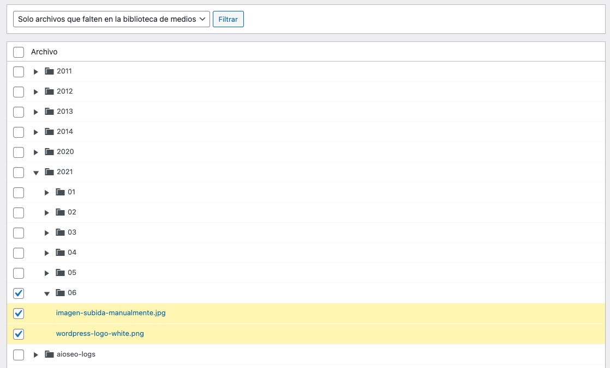Image resolution: width=610 pixels, height=368 pixels.
Task: Click the aioseo-logs folder icon
Action: tap(50, 354)
